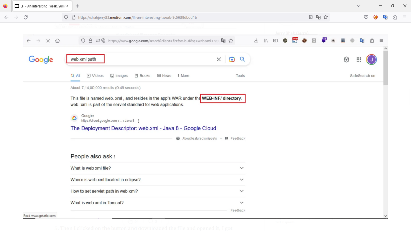Search by image using the camera icon

(x=232, y=59)
